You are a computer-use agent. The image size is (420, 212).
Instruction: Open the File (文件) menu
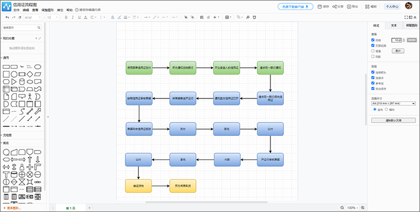(x=16, y=10)
